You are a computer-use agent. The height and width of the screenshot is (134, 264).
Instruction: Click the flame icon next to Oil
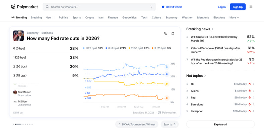(250, 84)
